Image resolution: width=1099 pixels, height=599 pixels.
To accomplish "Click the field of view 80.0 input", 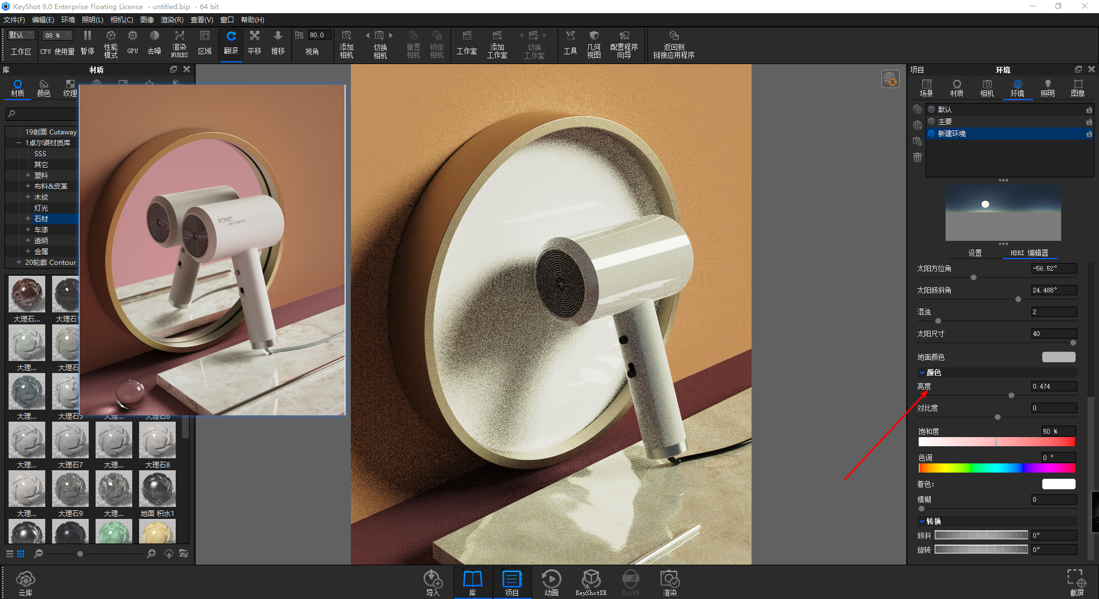I will pyautogui.click(x=319, y=35).
